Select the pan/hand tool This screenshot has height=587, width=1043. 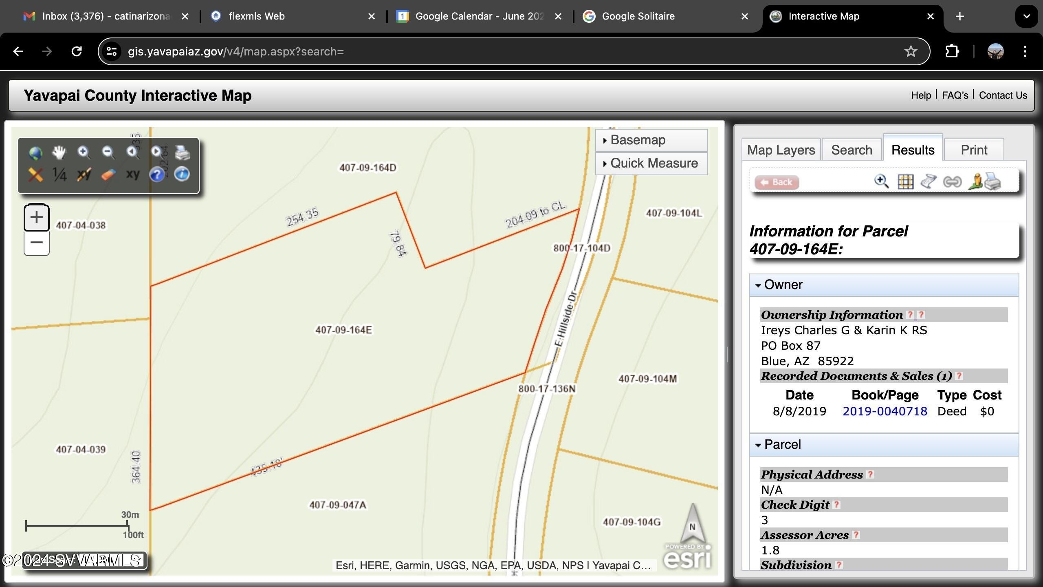(59, 151)
